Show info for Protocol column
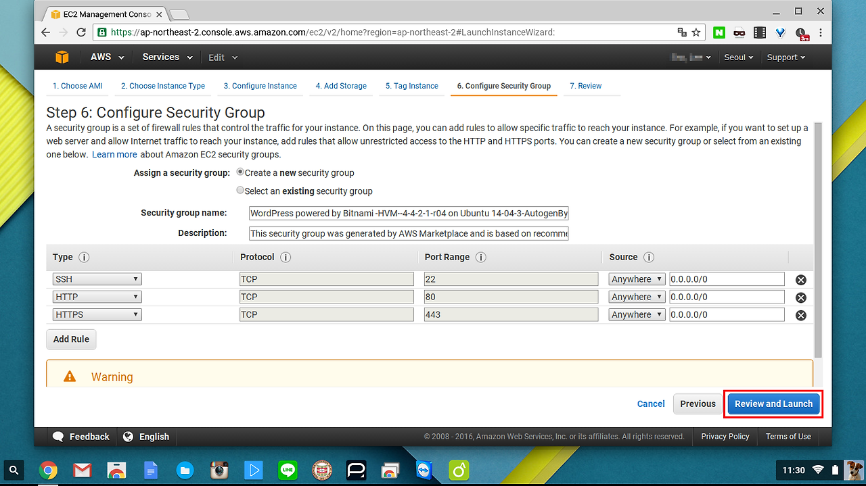The image size is (866, 486). click(x=286, y=258)
